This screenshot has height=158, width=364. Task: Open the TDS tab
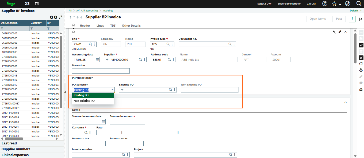[x=113, y=26]
